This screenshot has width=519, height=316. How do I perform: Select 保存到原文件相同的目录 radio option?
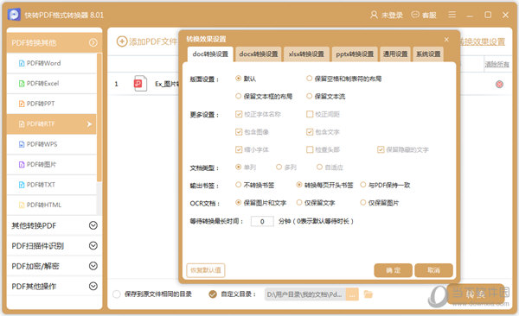(x=117, y=294)
